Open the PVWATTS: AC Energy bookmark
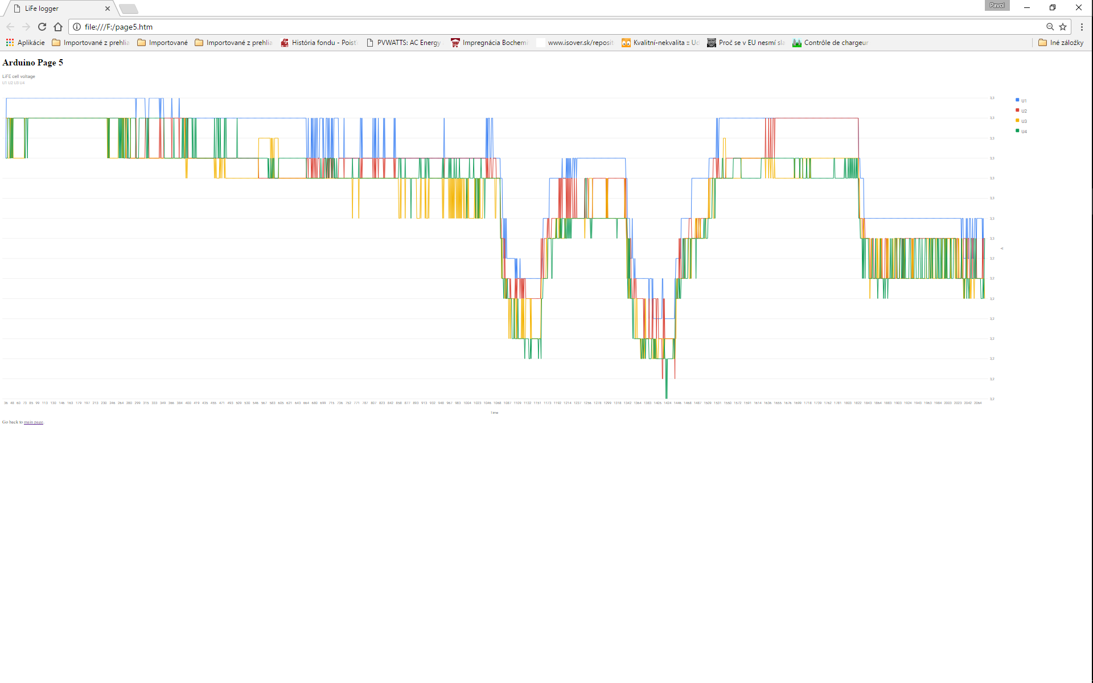The image size is (1093, 683). click(404, 43)
